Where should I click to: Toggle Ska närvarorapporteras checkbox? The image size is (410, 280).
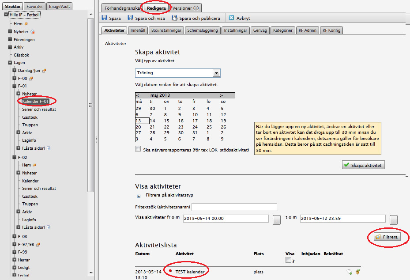[x=138, y=149]
